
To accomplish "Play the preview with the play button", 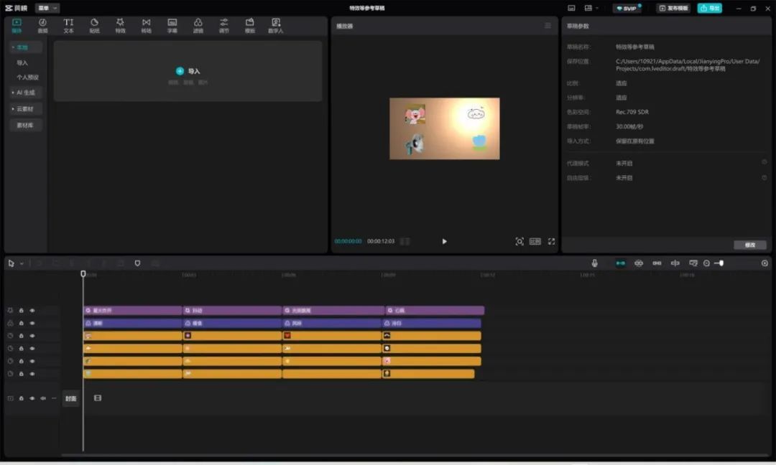I will point(445,241).
